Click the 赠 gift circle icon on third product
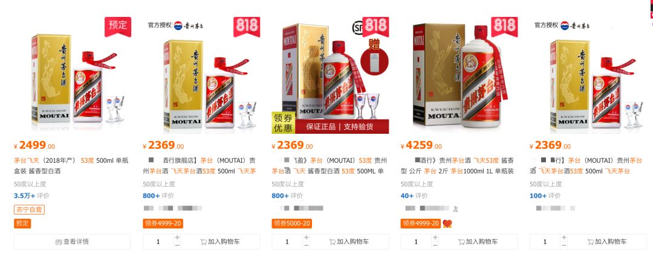 tap(374, 57)
